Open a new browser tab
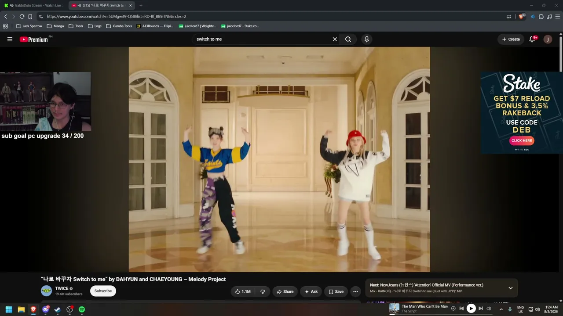 click(x=141, y=6)
